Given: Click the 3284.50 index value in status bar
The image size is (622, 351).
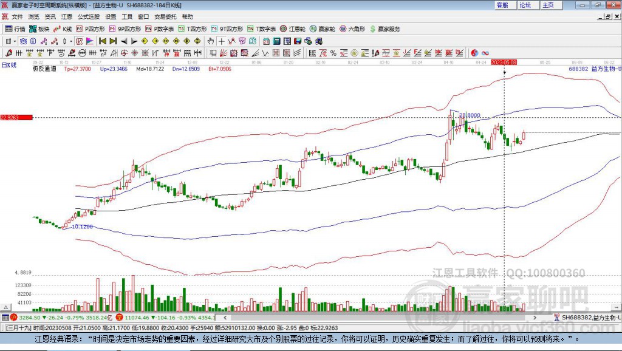Looking at the screenshot, I should click(x=29, y=317).
